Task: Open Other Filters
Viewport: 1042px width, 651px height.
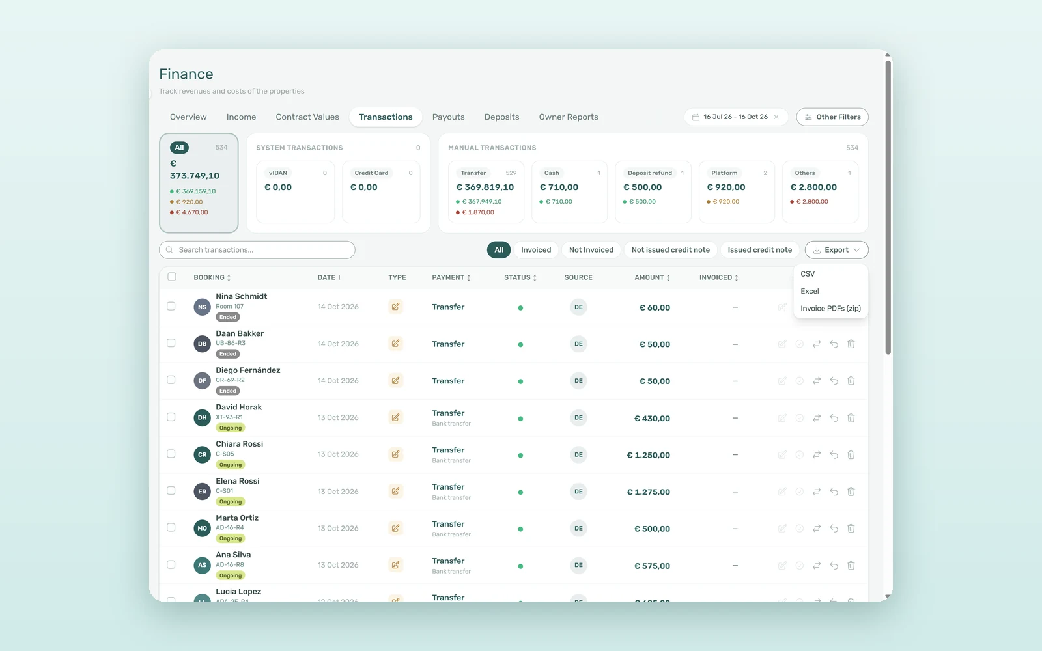Action: [832, 117]
